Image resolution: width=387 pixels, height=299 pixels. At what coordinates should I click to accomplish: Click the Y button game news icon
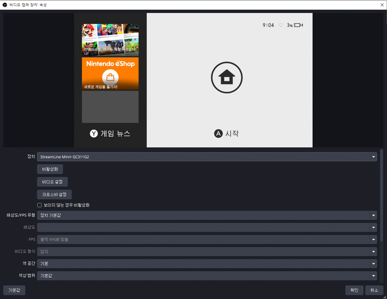pyautogui.click(x=94, y=133)
